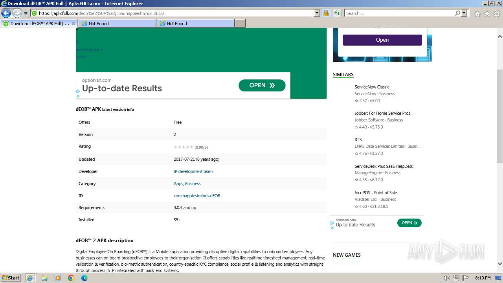Open the network tray icon
The image size is (503, 283).
pos(456,278)
